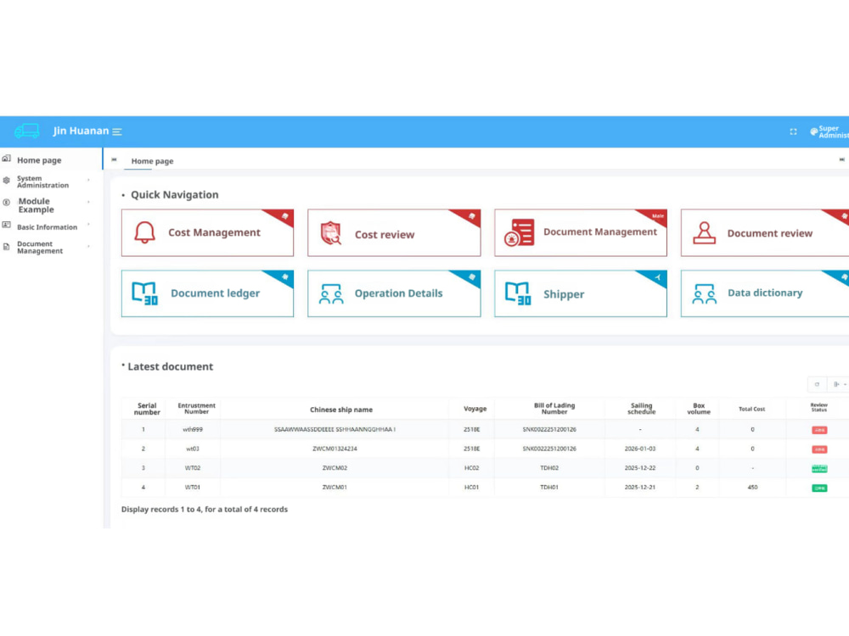Click green review status tag in row 4
The height and width of the screenshot is (636, 849).
(819, 488)
